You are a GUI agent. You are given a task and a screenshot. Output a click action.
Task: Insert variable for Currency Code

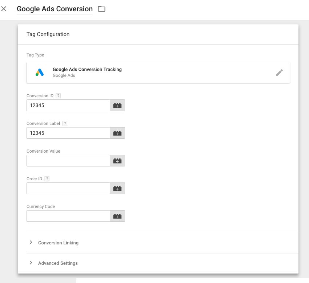(117, 216)
